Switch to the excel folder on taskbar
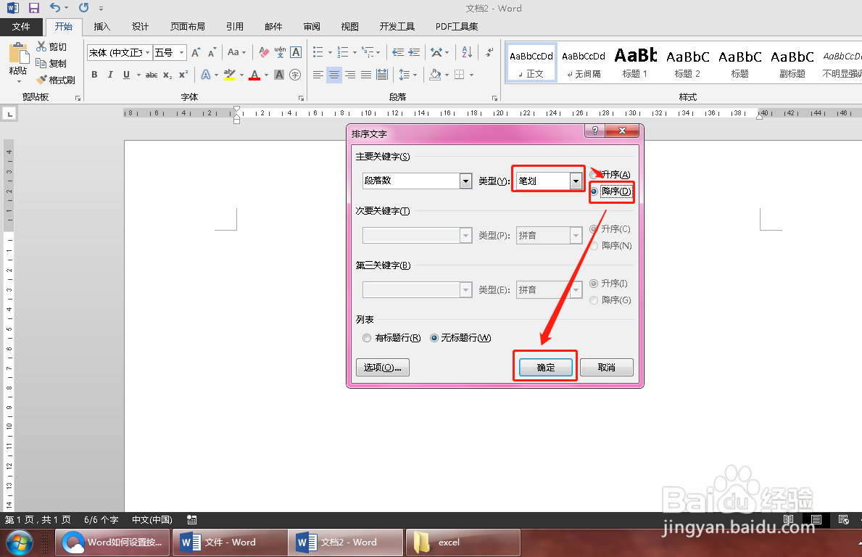This screenshot has width=862, height=557. tap(463, 542)
